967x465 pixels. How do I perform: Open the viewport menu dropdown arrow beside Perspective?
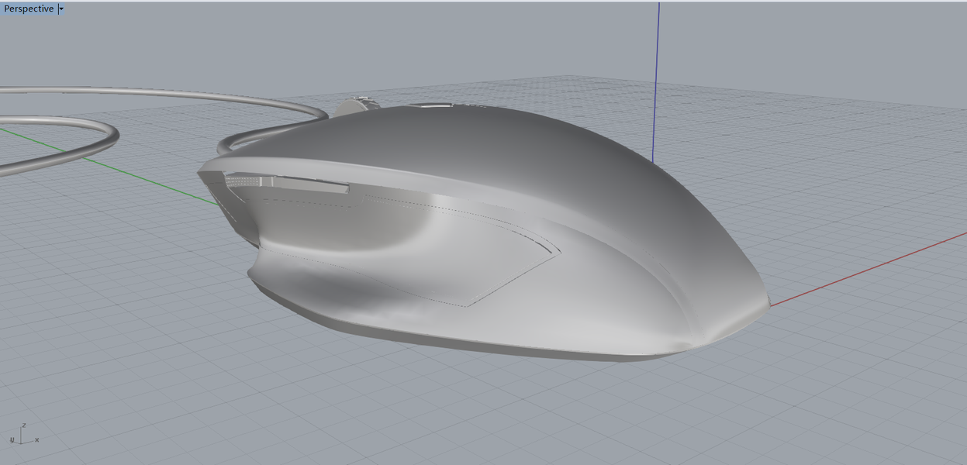[x=61, y=9]
